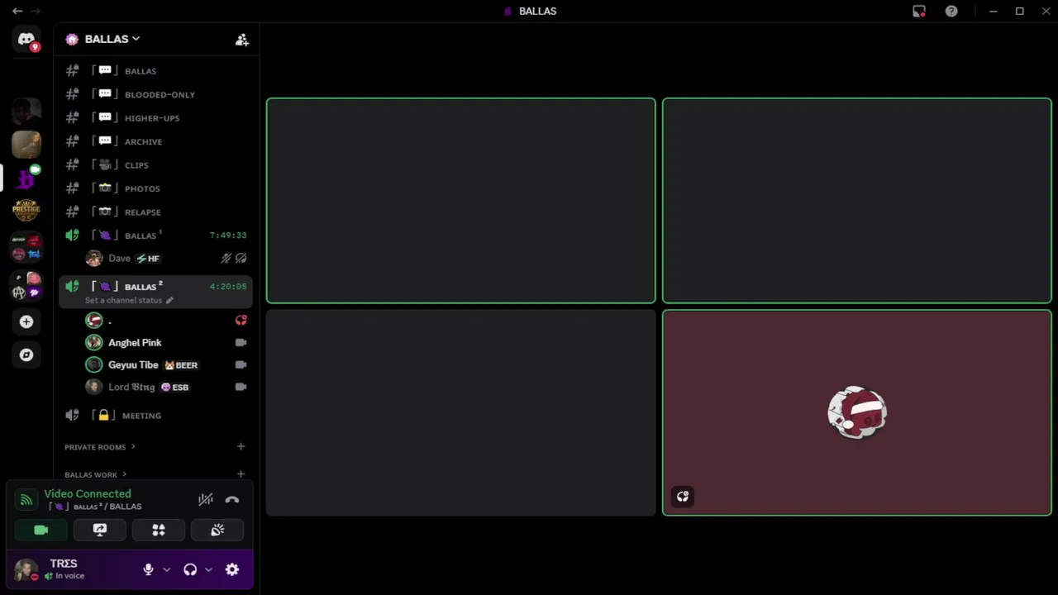Open the PHOTOS channel

(155, 188)
